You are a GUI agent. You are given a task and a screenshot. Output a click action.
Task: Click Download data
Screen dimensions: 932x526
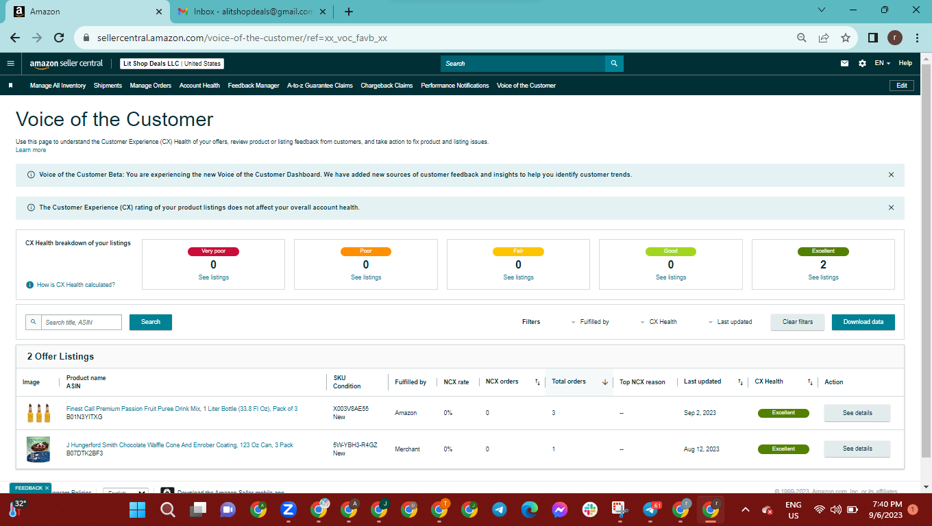tap(863, 322)
